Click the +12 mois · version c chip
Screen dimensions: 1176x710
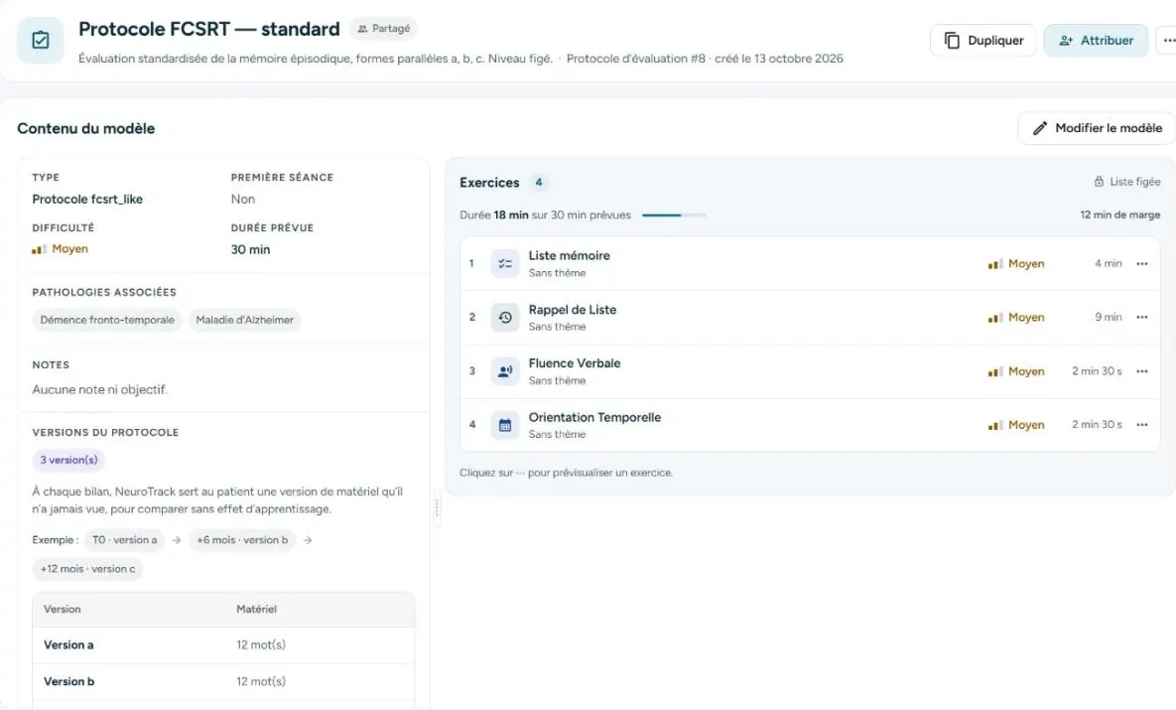click(x=87, y=569)
